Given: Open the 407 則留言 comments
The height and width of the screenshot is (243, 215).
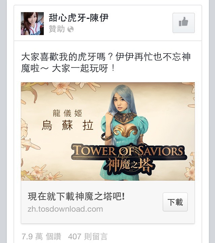Looking at the screenshot, I should pos(88,237).
